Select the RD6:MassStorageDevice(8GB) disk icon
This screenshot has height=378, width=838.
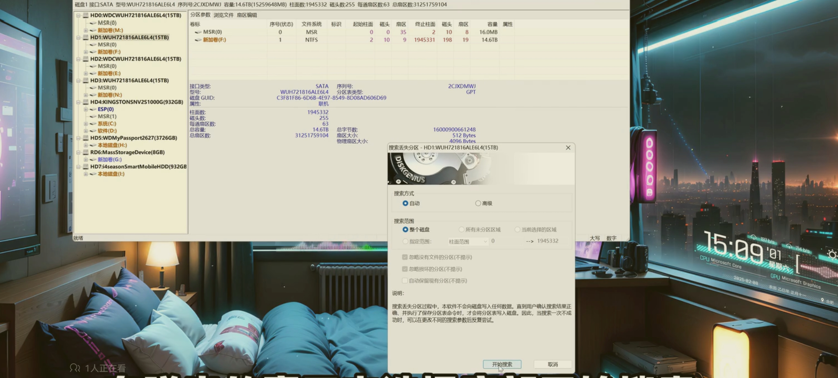pyautogui.click(x=85, y=152)
